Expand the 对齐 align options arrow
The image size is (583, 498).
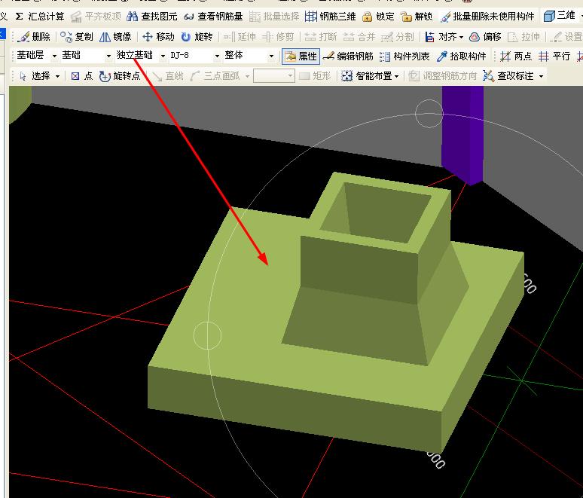(x=462, y=37)
